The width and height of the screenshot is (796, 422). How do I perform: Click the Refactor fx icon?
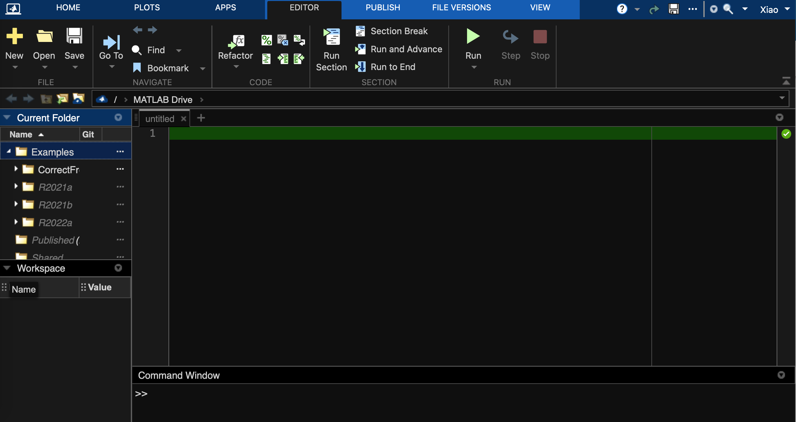237,42
